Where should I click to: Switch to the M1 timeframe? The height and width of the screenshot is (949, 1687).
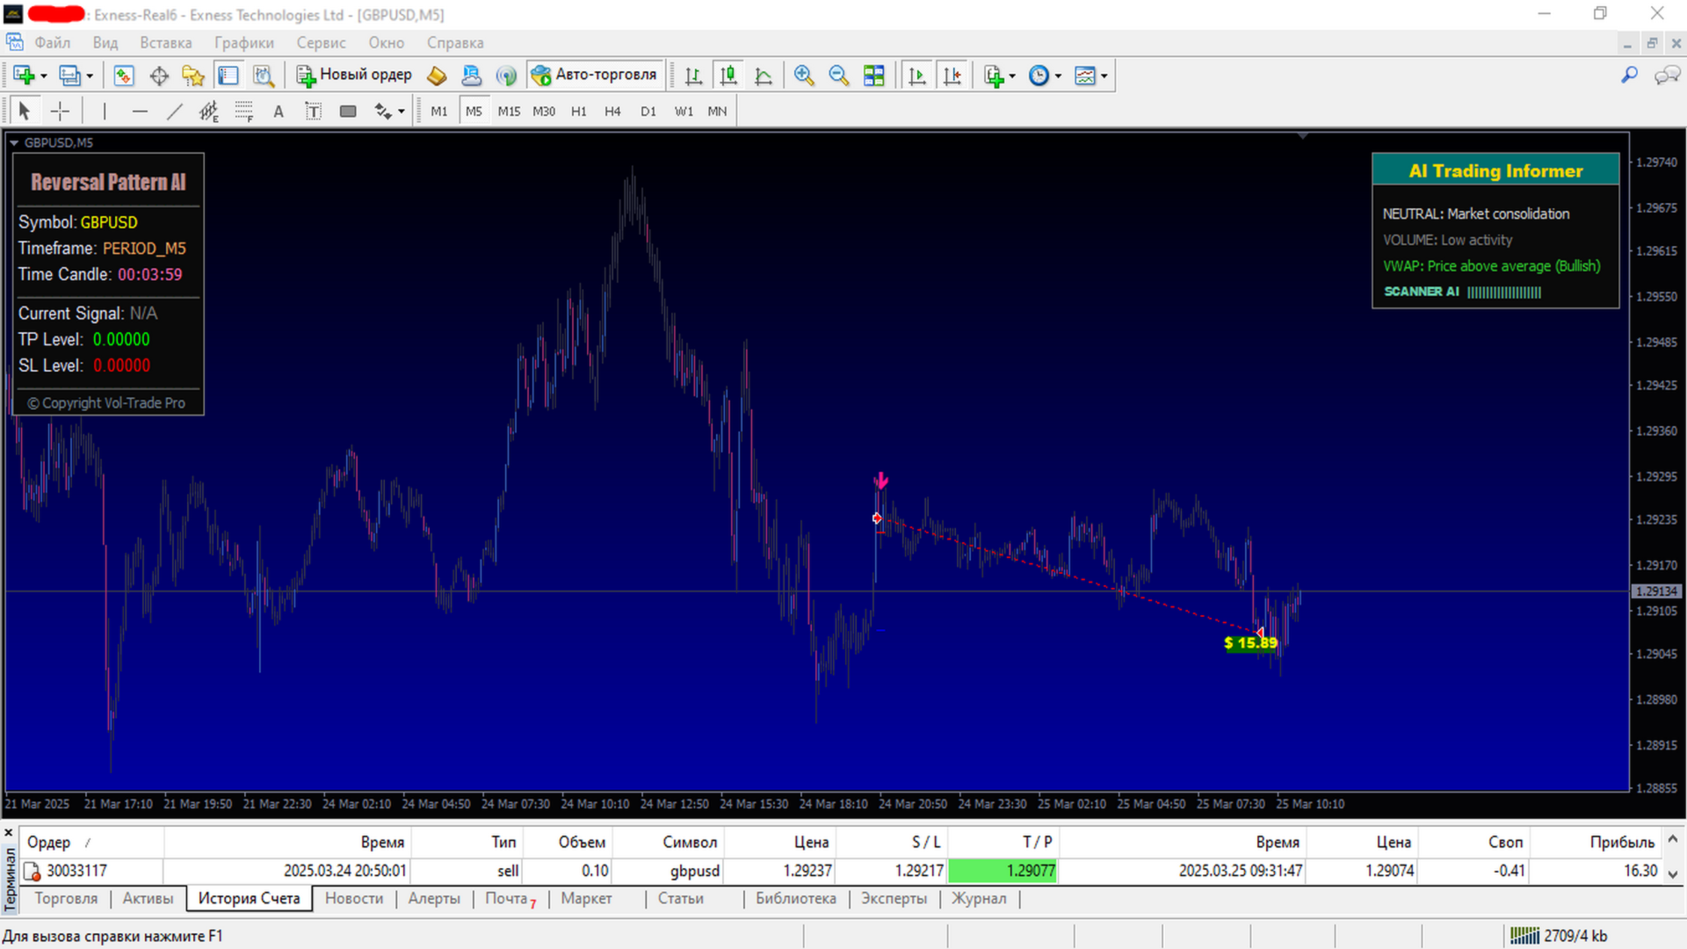pos(439,112)
